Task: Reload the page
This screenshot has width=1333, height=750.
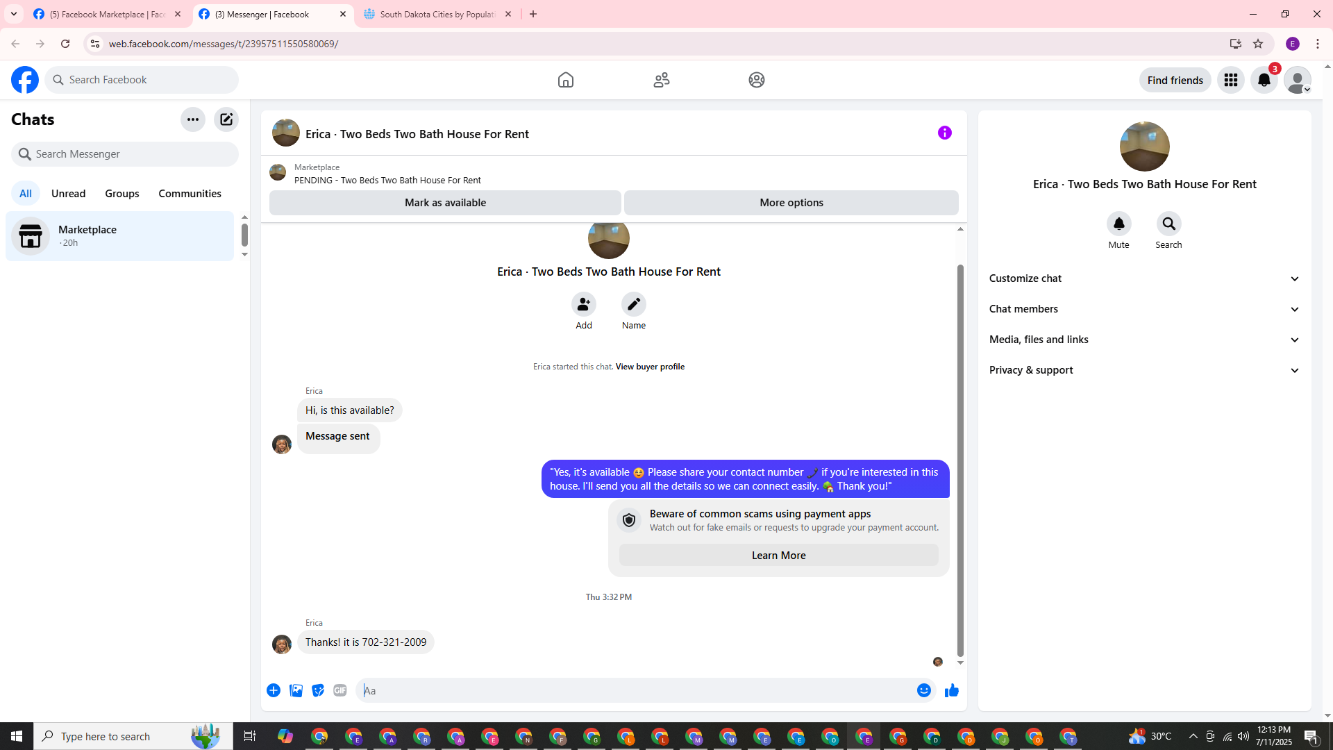Action: click(65, 44)
